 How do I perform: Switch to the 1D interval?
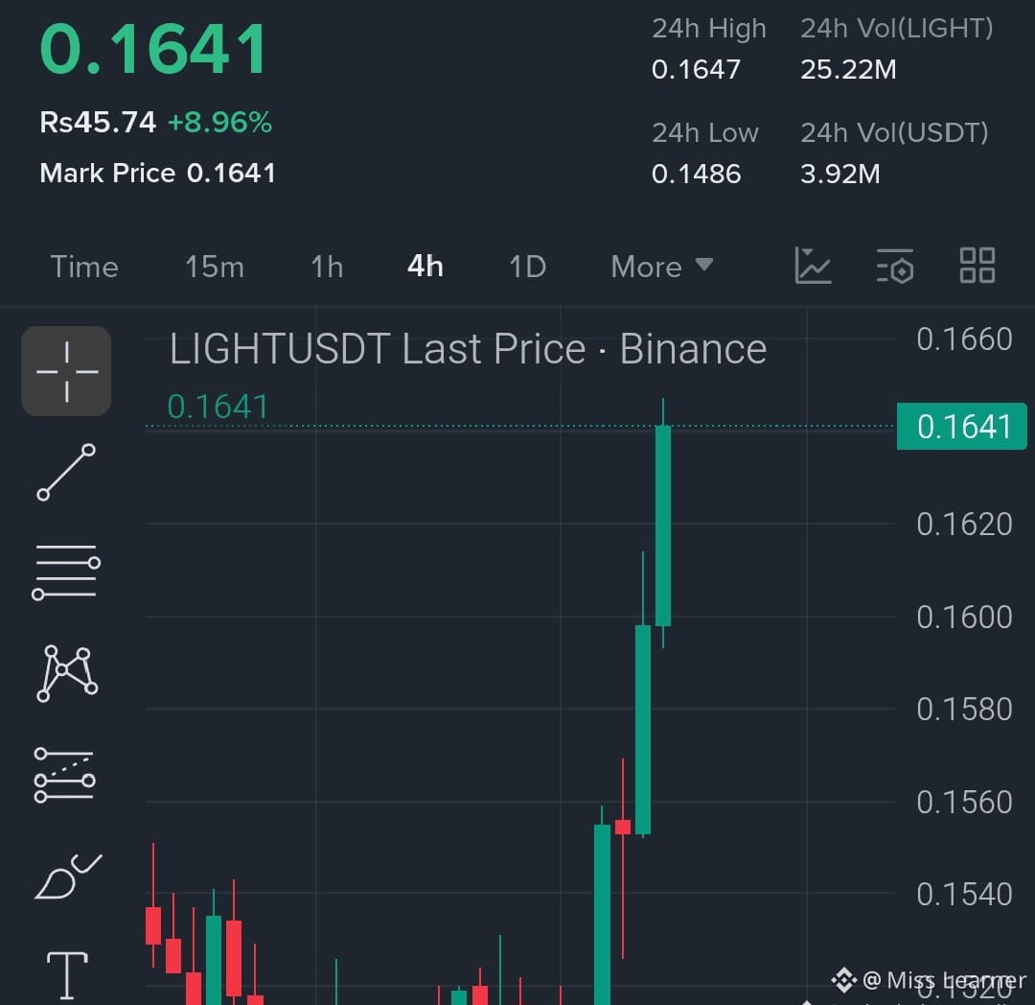527,267
